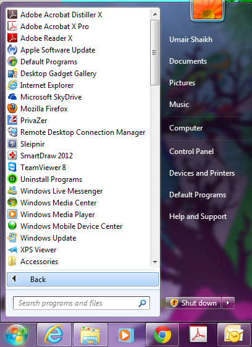252x347 pixels.
Task: Open Outlook from the taskbar
Action: click(x=234, y=335)
